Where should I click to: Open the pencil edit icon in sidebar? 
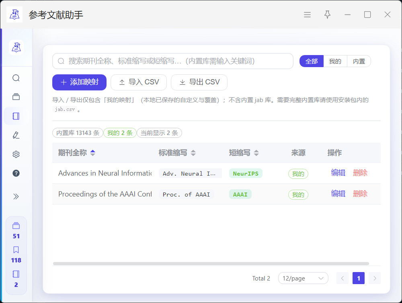click(x=16, y=135)
